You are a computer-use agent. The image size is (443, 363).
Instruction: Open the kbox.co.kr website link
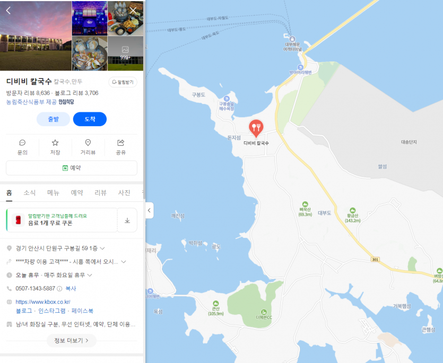point(43,302)
